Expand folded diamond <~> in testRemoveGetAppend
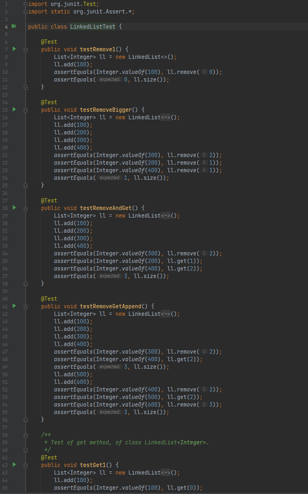The height and width of the screenshot is (494, 308). (166, 314)
